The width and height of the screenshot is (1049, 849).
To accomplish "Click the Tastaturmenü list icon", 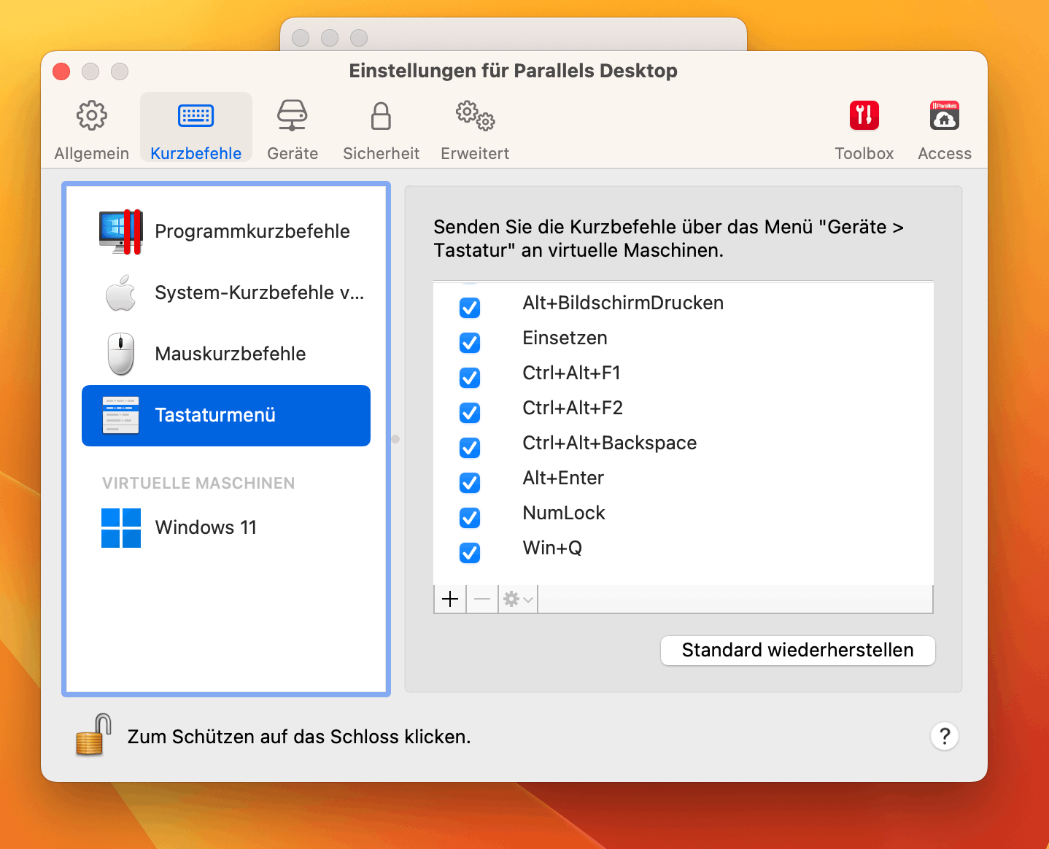I will 121,415.
